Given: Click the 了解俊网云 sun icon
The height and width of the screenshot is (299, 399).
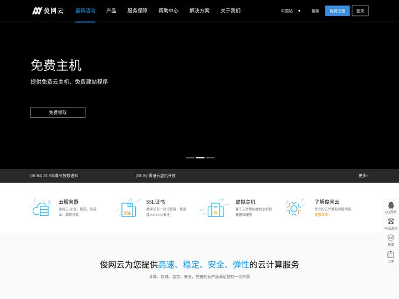Looking at the screenshot, I should (294, 208).
